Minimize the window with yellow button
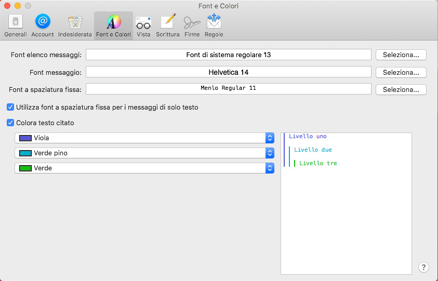The image size is (438, 281). [18, 6]
